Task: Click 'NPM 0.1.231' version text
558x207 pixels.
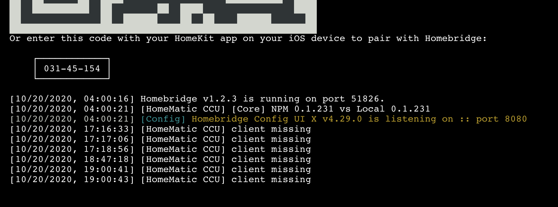Action: [x=302, y=109]
